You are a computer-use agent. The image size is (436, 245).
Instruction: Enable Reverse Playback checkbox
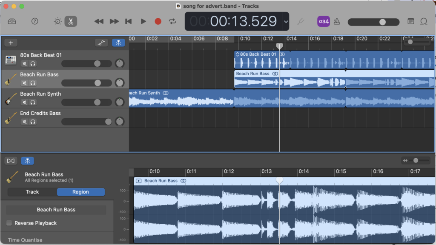(x=9, y=223)
